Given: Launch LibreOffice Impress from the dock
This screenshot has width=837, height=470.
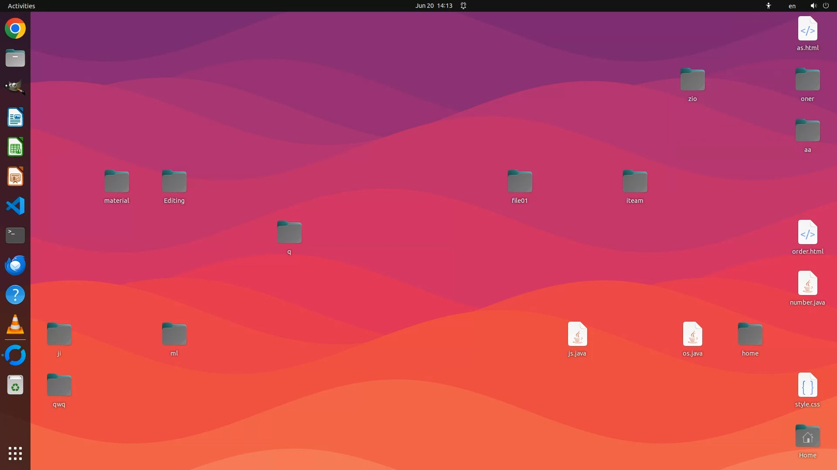Looking at the screenshot, I should pos(15,177).
